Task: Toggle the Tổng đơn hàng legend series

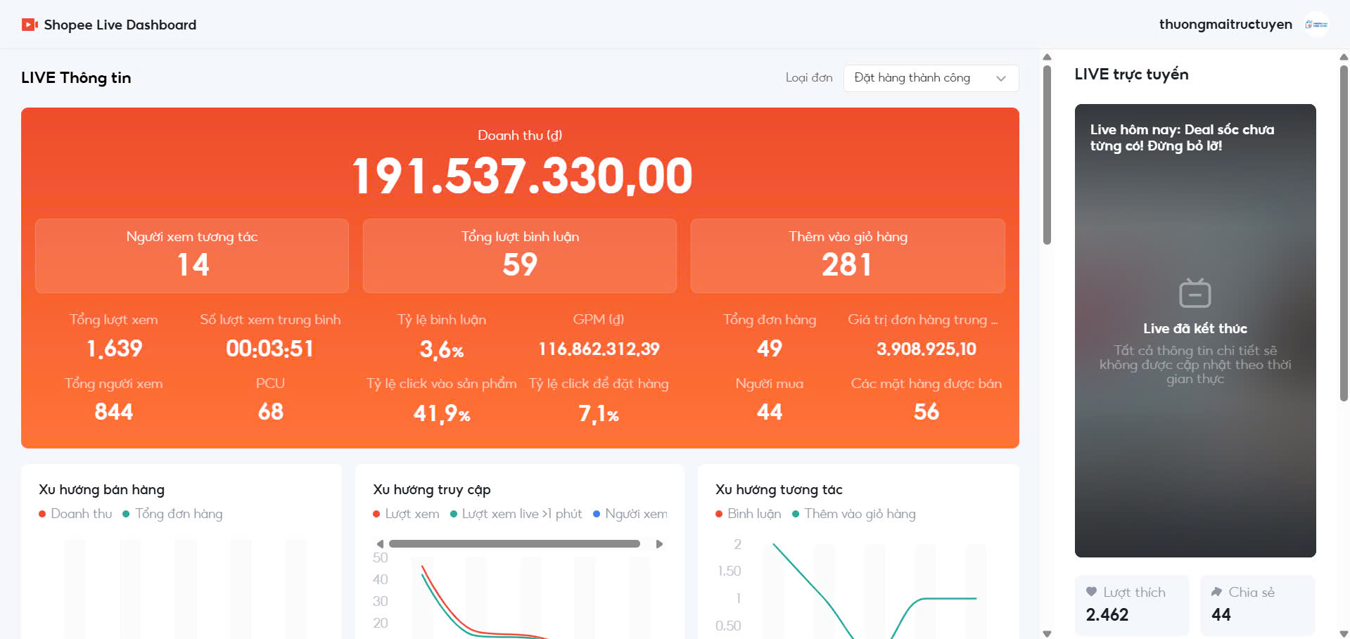Action: click(x=172, y=514)
